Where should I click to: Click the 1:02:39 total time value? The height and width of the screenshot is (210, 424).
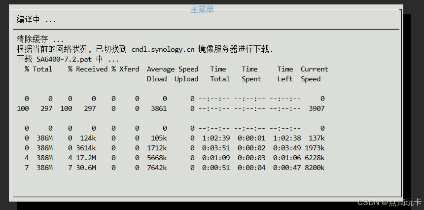point(216,138)
